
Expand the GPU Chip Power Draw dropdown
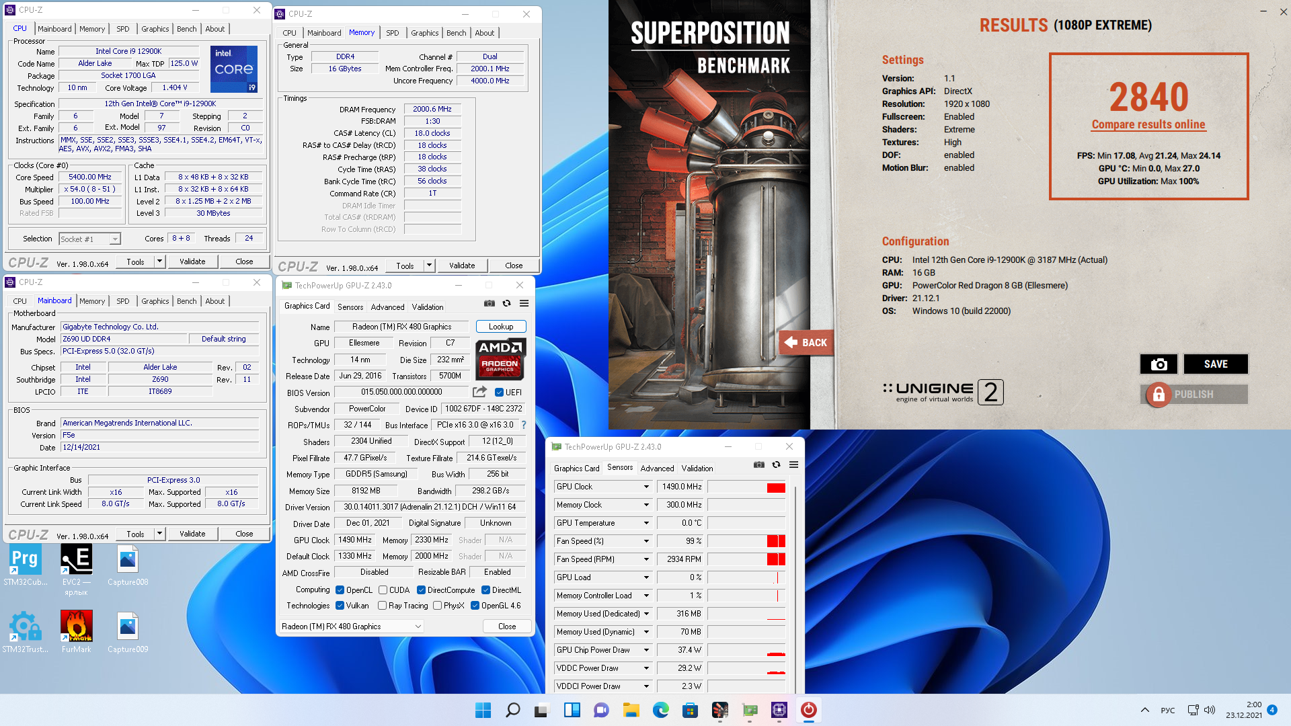tap(647, 650)
